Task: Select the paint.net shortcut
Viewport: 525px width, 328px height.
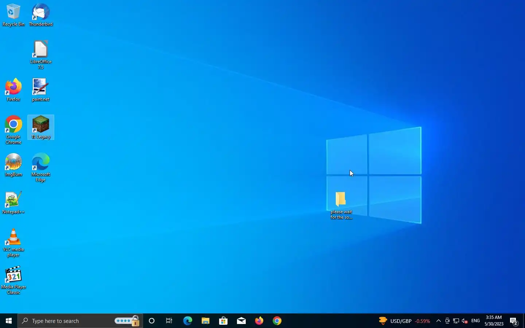Action: pos(41,90)
